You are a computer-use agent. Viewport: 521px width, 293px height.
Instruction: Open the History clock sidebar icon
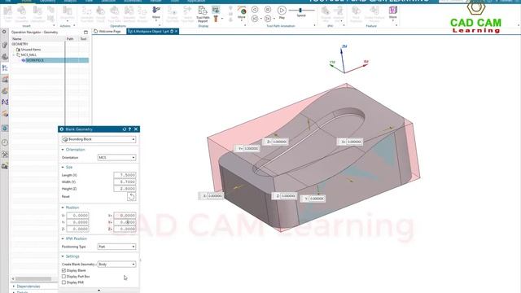point(5,142)
